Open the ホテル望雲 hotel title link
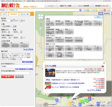The image size is (112, 107). pos(51,66)
